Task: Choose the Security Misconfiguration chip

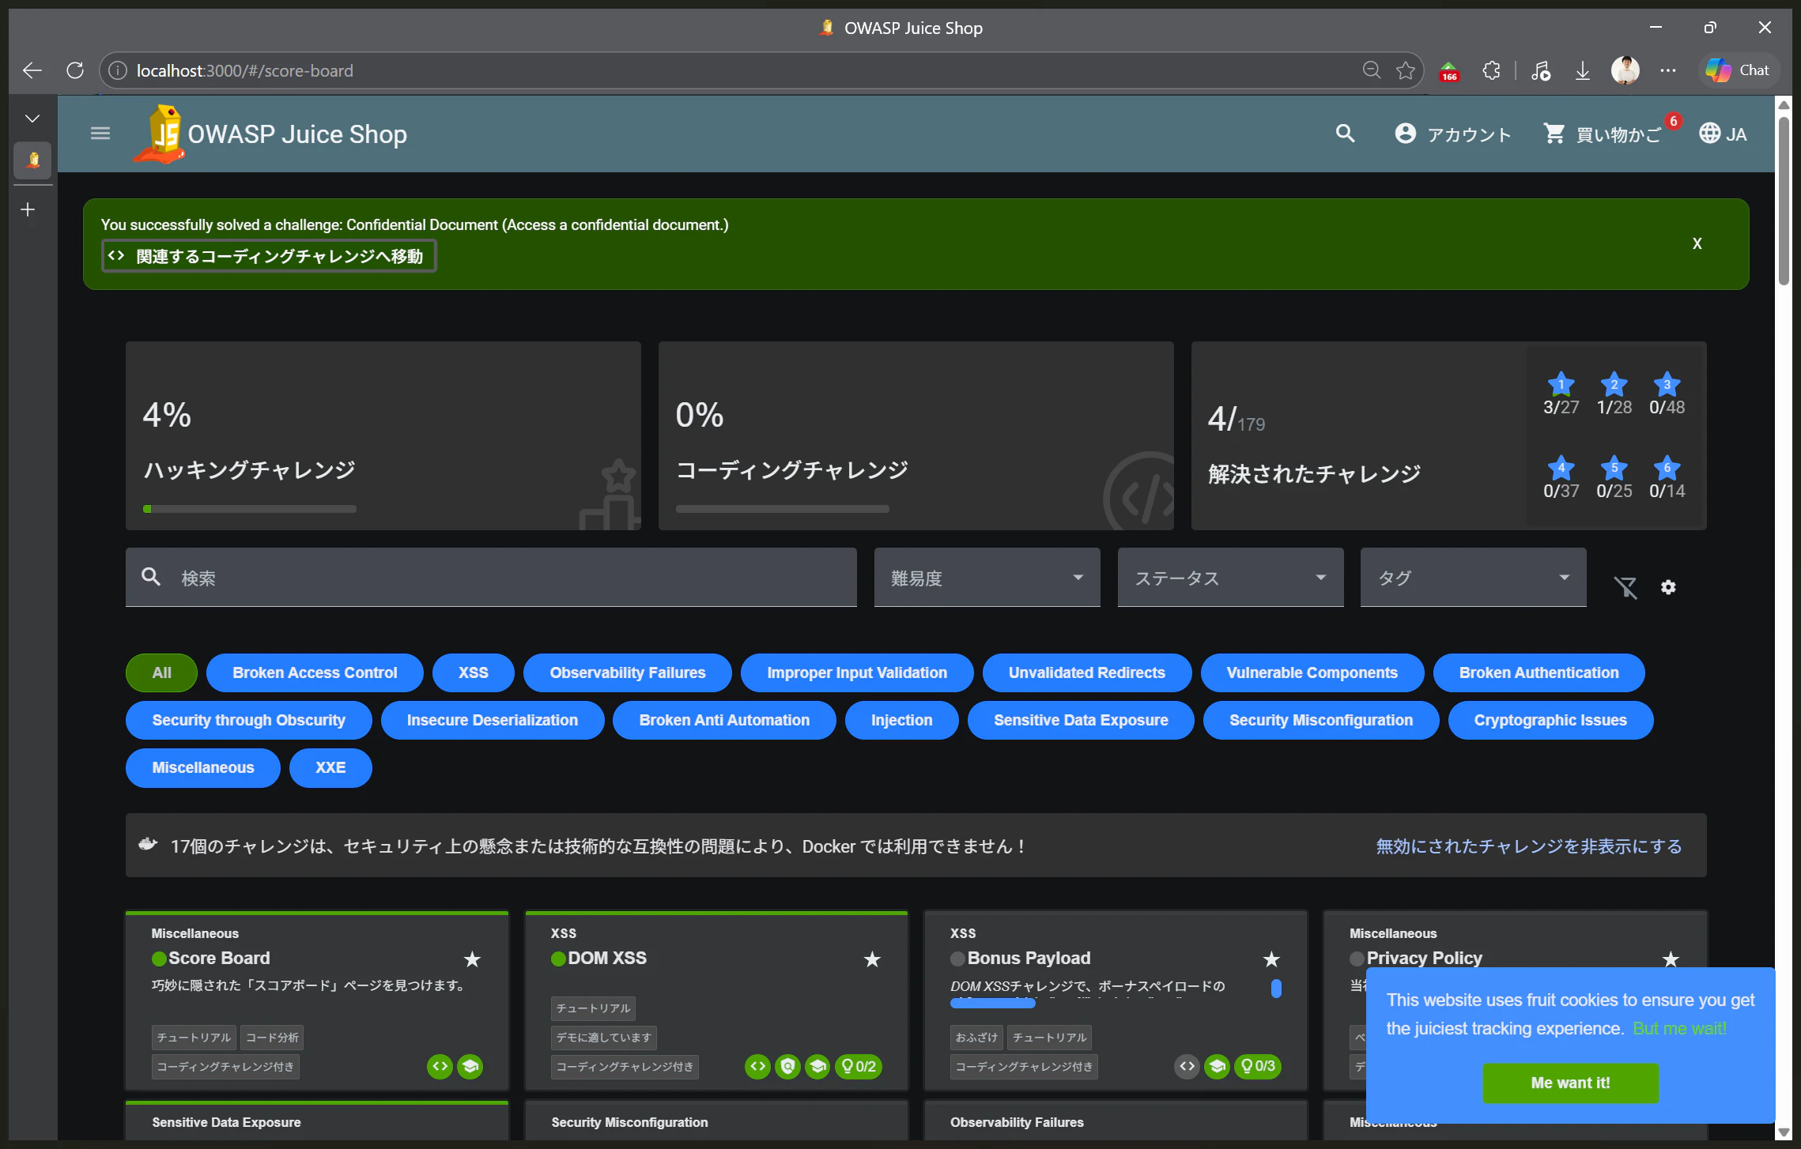Action: click(1321, 720)
